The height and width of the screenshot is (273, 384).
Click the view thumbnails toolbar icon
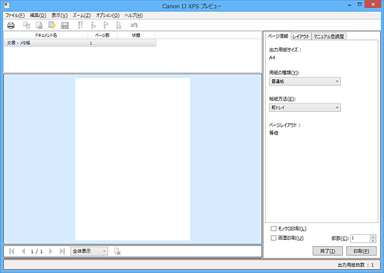click(x=64, y=25)
